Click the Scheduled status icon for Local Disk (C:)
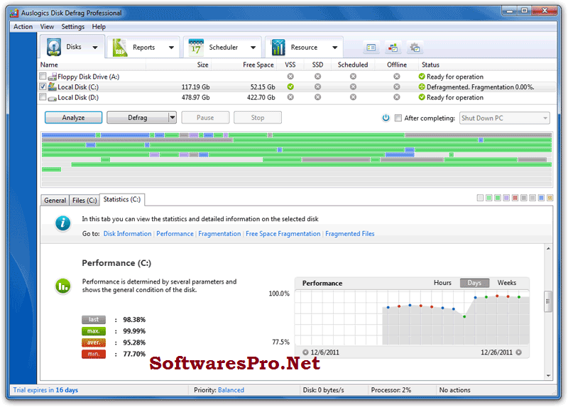 tap(353, 87)
